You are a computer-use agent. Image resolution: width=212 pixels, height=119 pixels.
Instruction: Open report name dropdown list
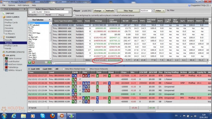(x=70, y=12)
